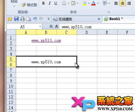This screenshot has width=135, height=112.
Task: Click the Format Painter brush icon
Action: point(23,5)
